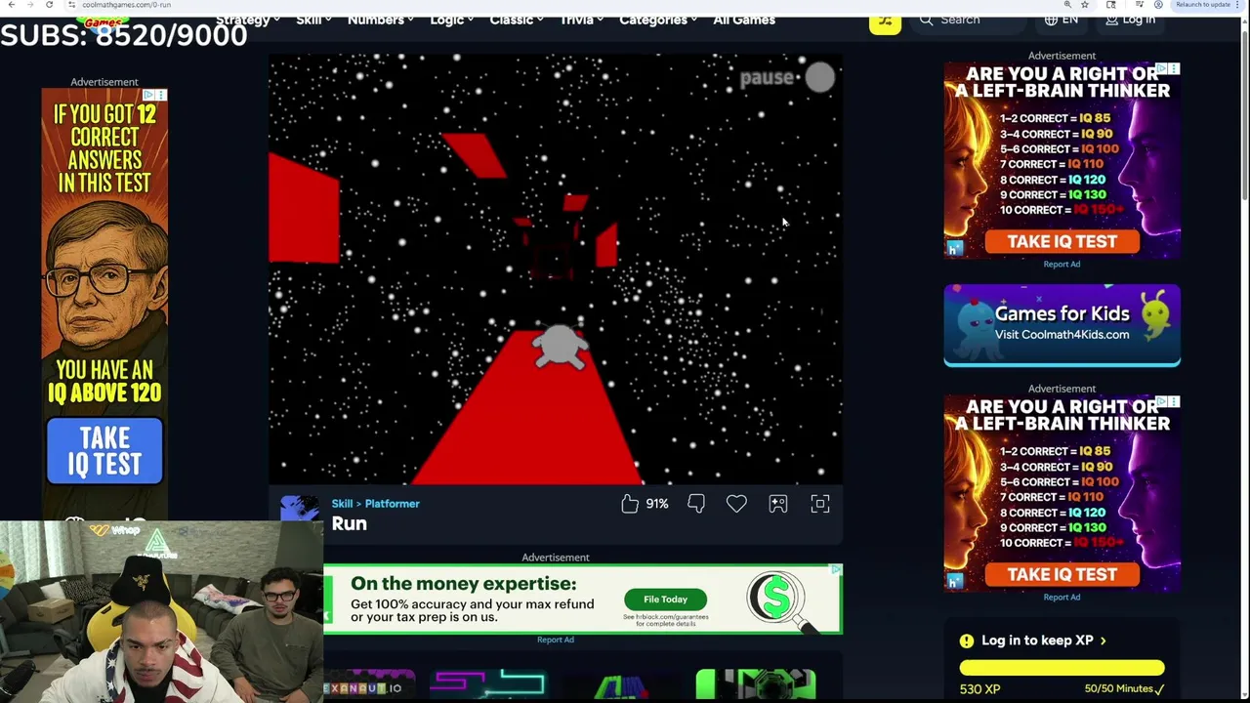Click the yellow alert icon beside Log in to keep XP
Screen dimensions: 1250x703
pos(966,641)
